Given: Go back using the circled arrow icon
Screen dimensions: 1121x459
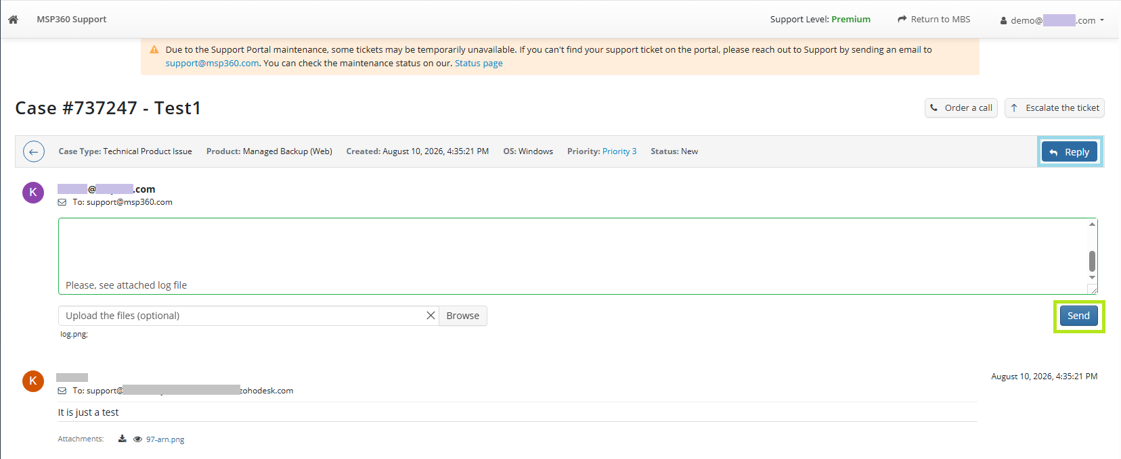Looking at the screenshot, I should tap(34, 151).
